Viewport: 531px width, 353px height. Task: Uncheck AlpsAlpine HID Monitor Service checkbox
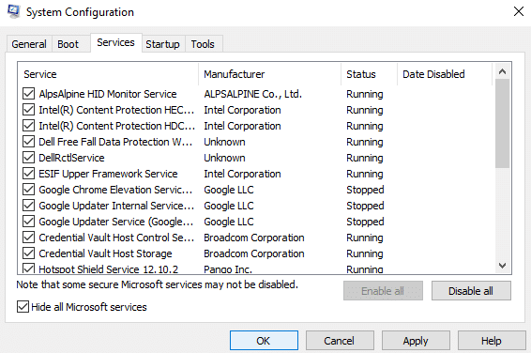29,94
